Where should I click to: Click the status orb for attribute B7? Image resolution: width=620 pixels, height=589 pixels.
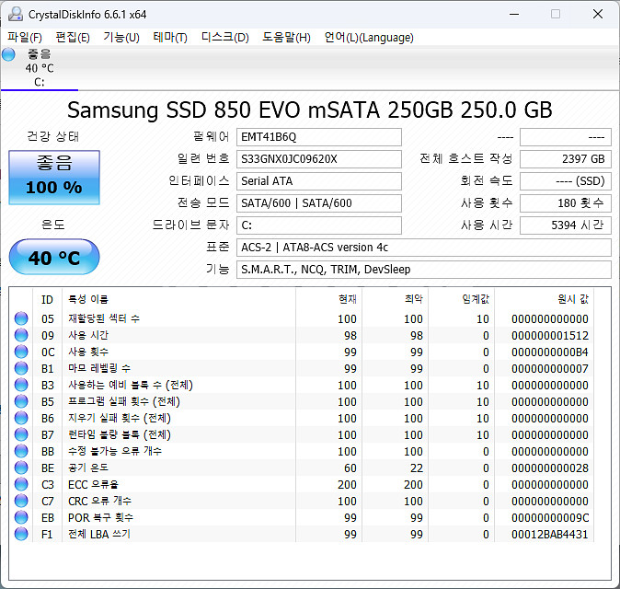[x=21, y=434]
